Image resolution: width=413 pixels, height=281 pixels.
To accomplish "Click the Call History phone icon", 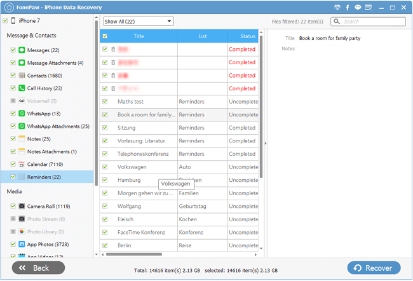I will click(x=22, y=88).
